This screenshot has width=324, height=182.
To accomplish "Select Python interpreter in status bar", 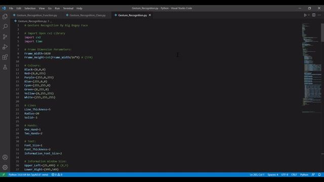I will 28,174.
